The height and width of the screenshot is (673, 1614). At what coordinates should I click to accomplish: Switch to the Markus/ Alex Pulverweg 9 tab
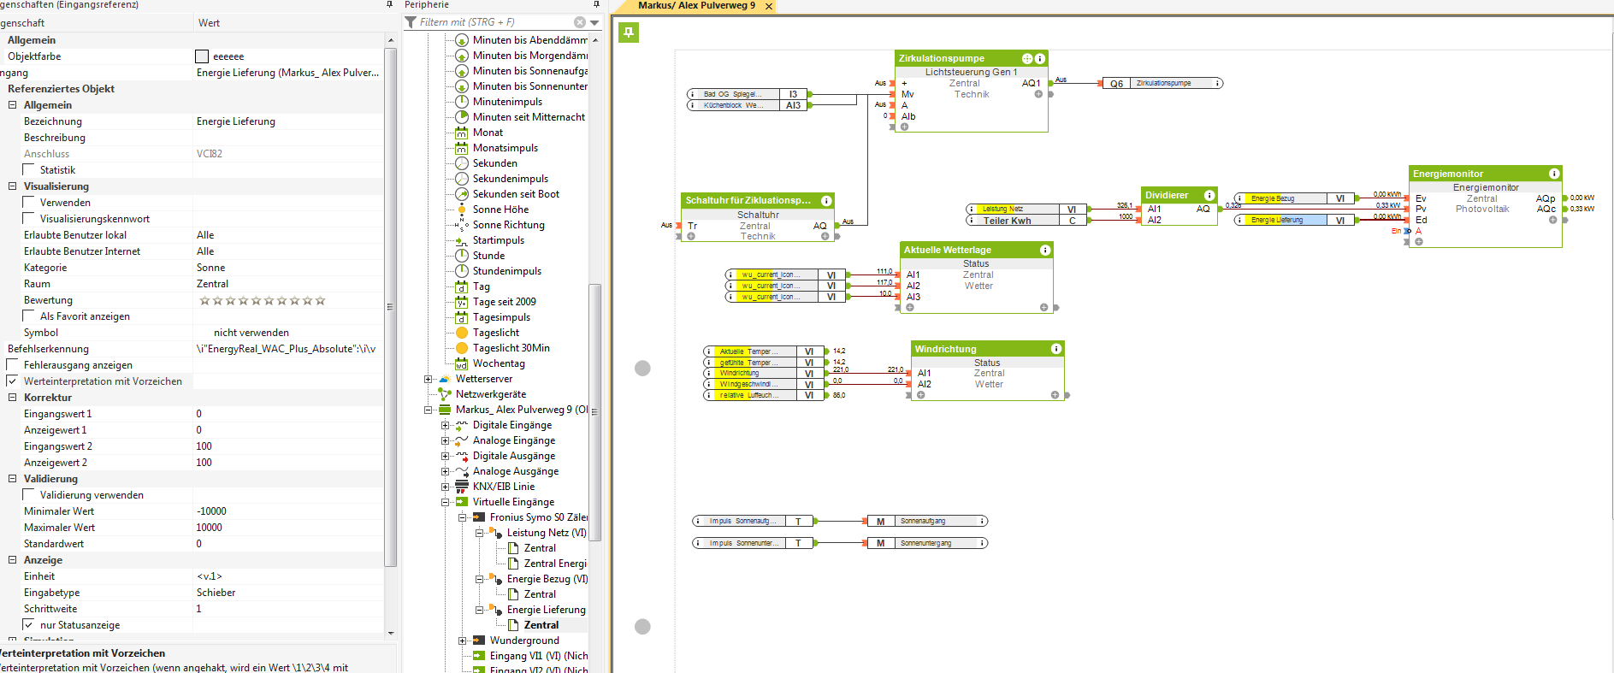coord(696,6)
